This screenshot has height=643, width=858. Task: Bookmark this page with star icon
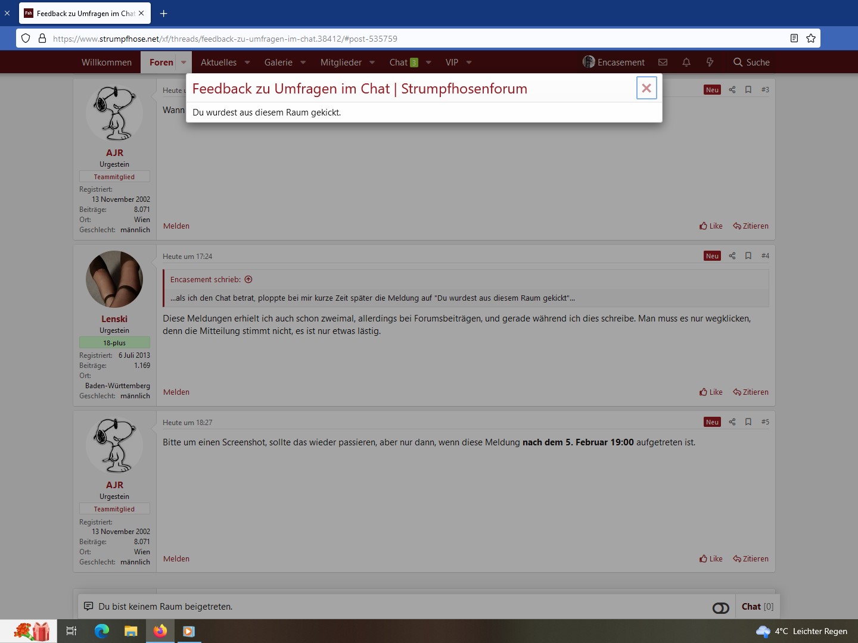tap(811, 38)
